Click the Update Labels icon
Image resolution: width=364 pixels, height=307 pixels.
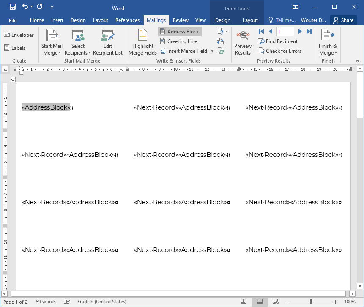[221, 51]
